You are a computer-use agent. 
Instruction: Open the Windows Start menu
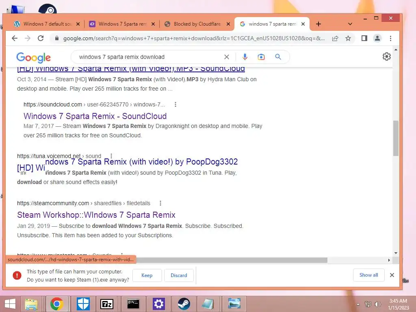[x=10, y=304]
